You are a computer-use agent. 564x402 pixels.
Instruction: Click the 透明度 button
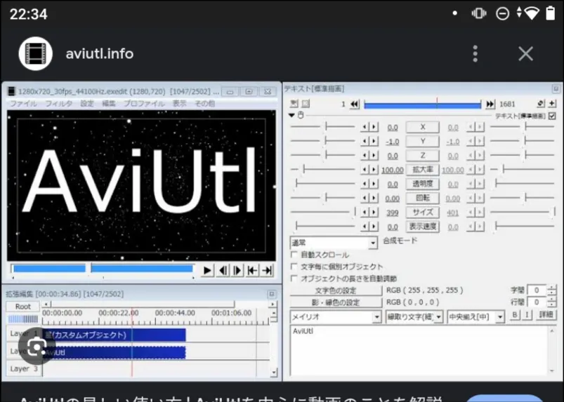(423, 184)
